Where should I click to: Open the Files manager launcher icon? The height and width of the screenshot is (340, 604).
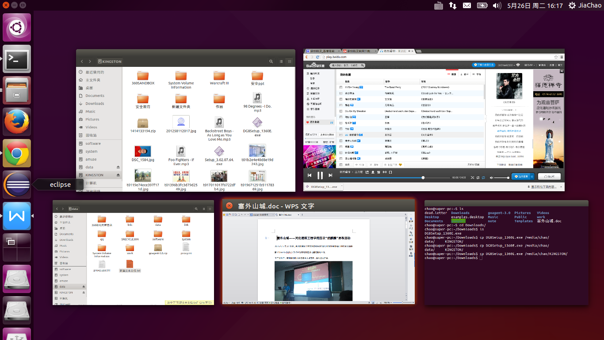[x=17, y=90]
